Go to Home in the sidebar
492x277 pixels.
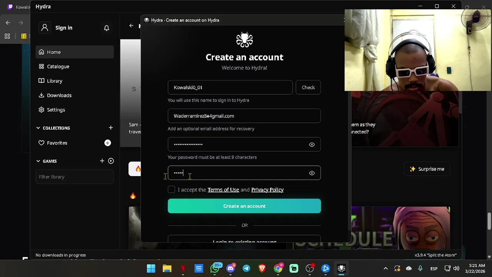[x=75, y=52]
